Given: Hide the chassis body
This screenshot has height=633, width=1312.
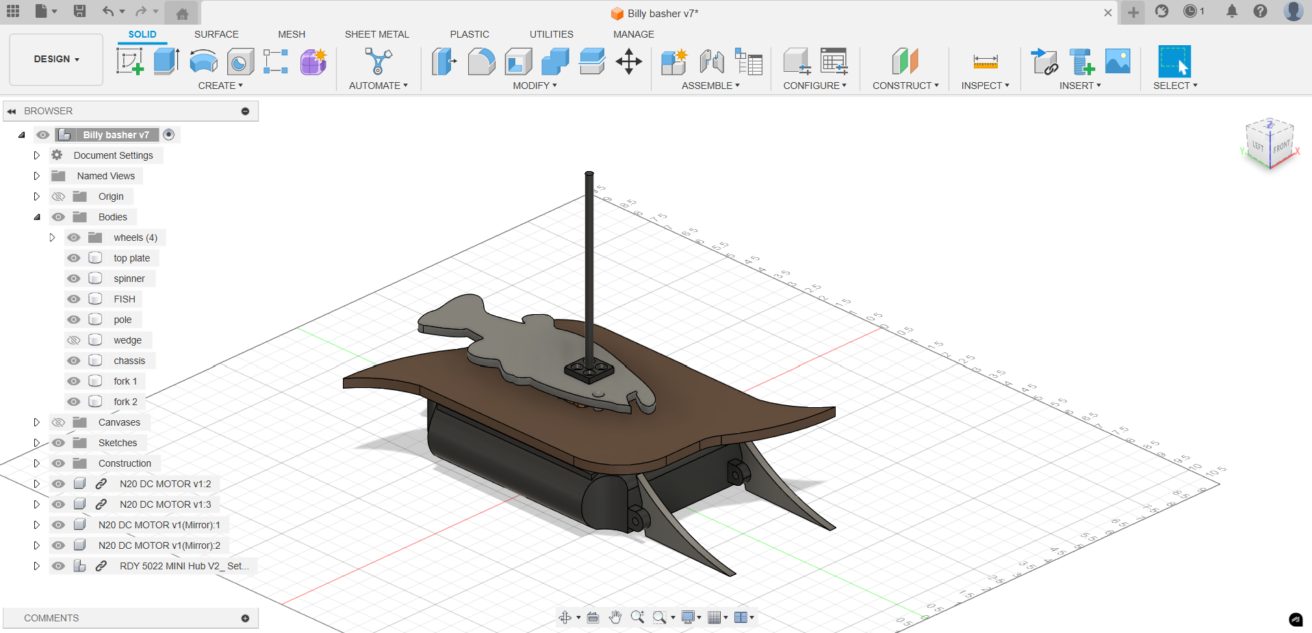Looking at the screenshot, I should [x=74, y=361].
